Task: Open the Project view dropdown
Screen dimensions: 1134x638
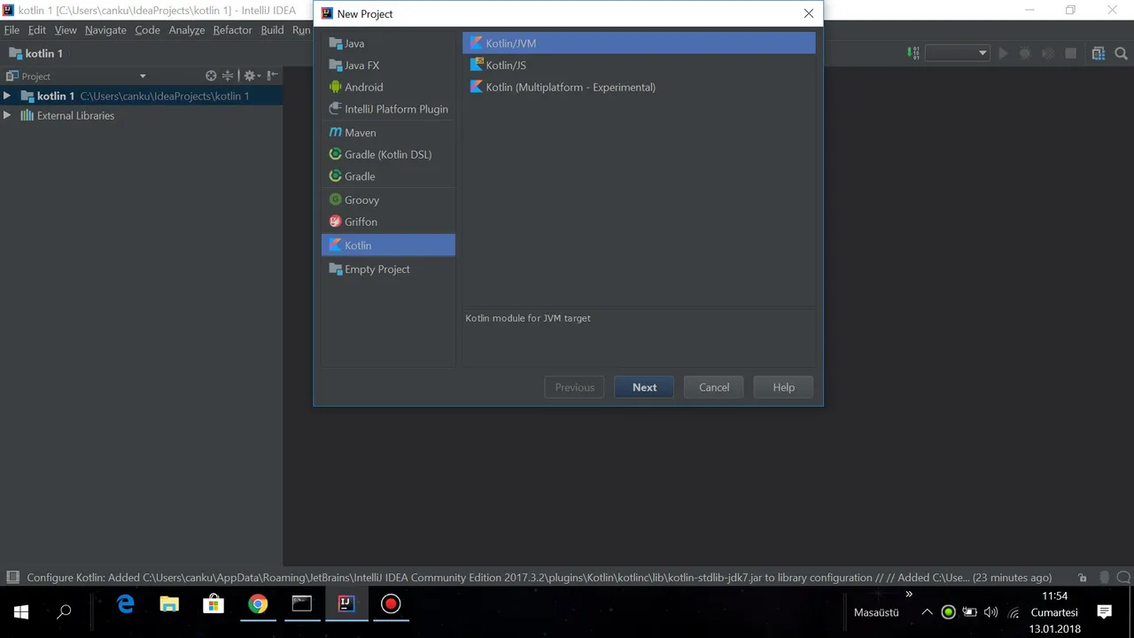Action: (x=143, y=76)
